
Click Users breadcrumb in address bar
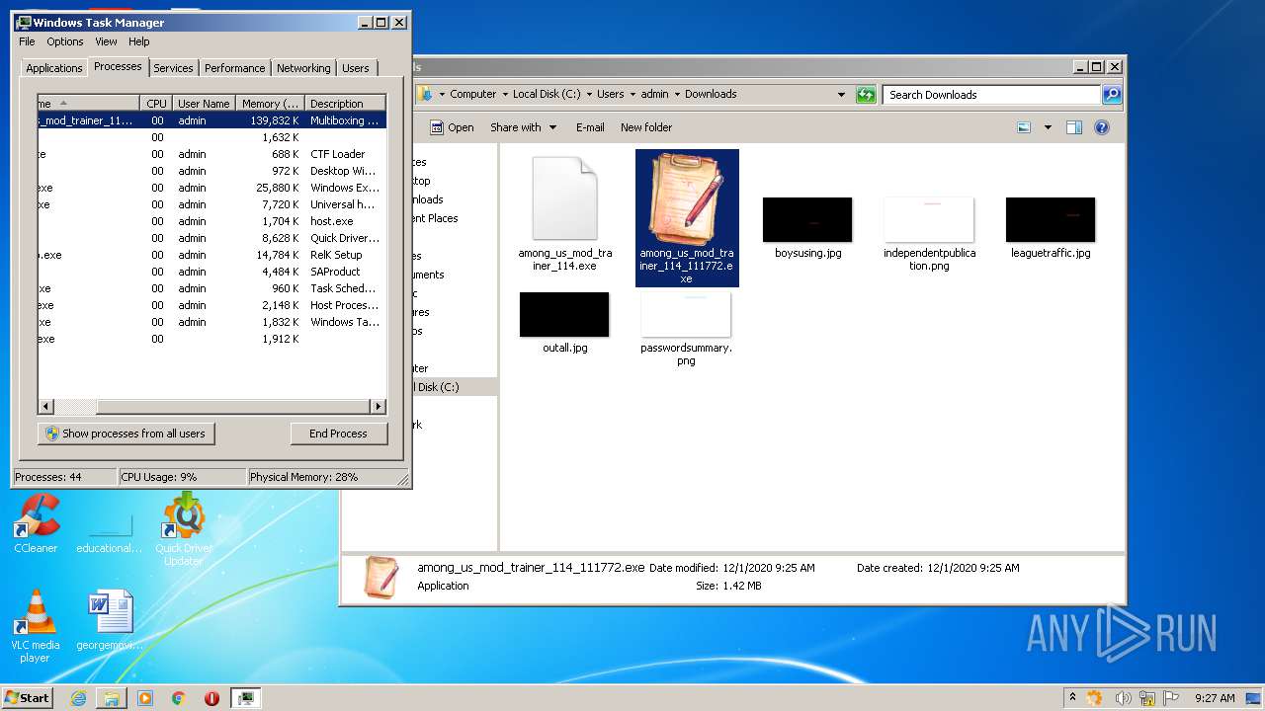click(x=610, y=94)
